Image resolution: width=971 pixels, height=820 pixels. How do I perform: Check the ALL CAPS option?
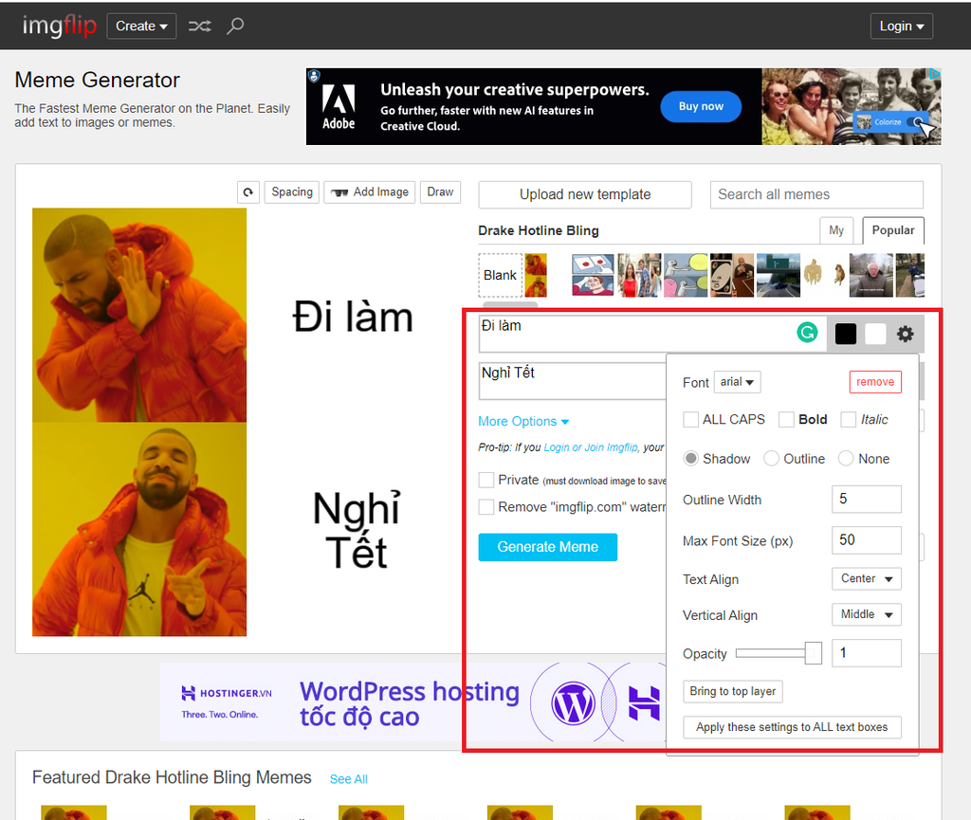(x=690, y=419)
